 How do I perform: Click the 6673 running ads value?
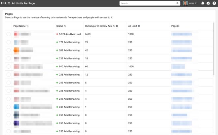coord(88,34)
